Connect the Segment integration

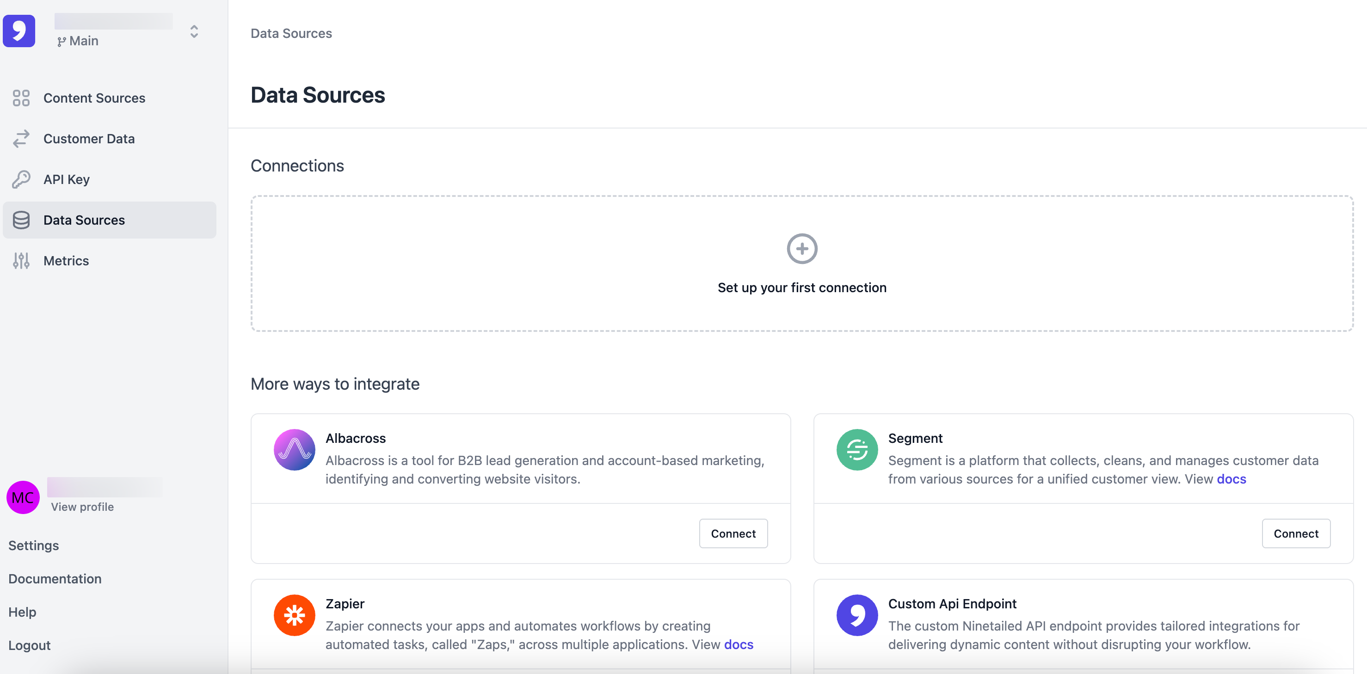tap(1295, 533)
